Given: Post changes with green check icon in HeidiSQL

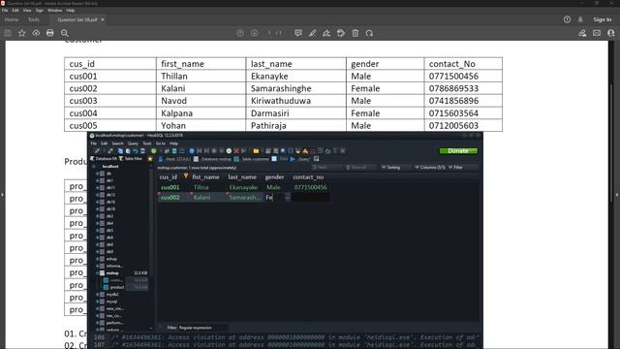Looking at the screenshot, I should (229, 151).
